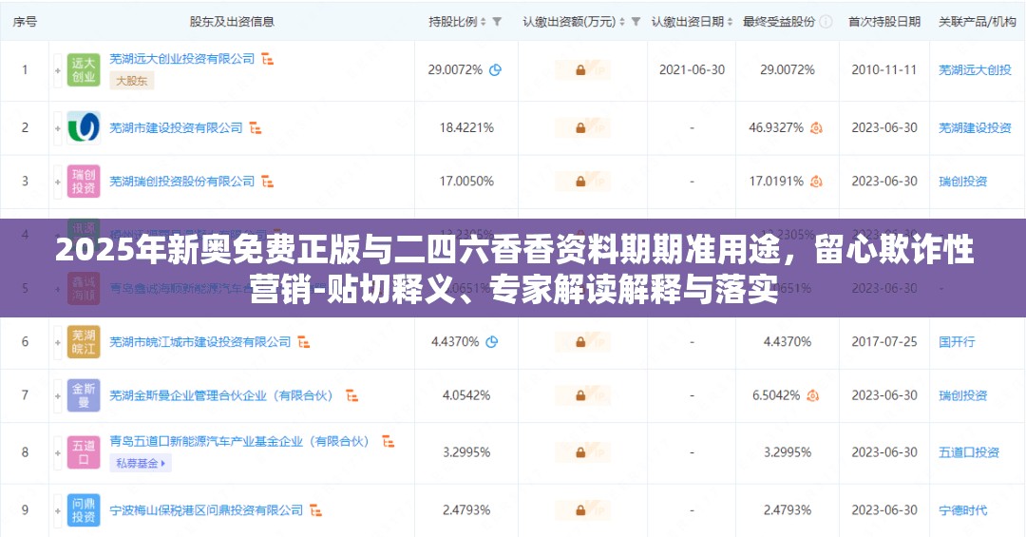
Task: Open beneficiary chain icon next to 46.9327%
Action: point(816,128)
